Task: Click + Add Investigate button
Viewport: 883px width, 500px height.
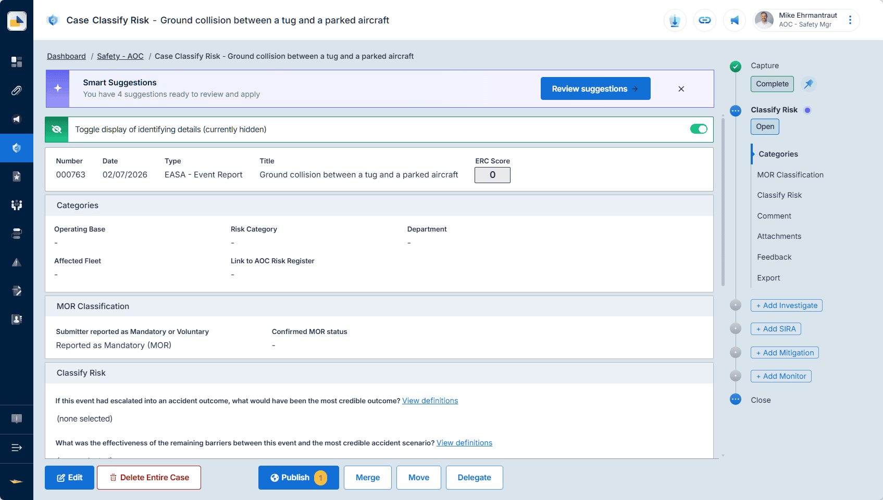Action: pyautogui.click(x=787, y=305)
